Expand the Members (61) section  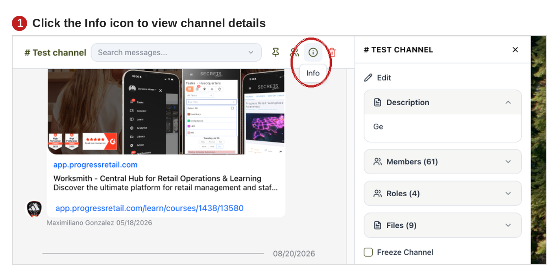[443, 162]
